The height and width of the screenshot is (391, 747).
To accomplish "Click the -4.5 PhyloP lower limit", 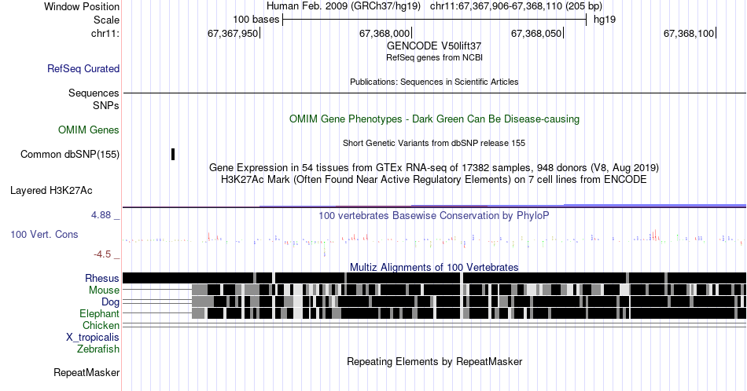I will 102,254.
